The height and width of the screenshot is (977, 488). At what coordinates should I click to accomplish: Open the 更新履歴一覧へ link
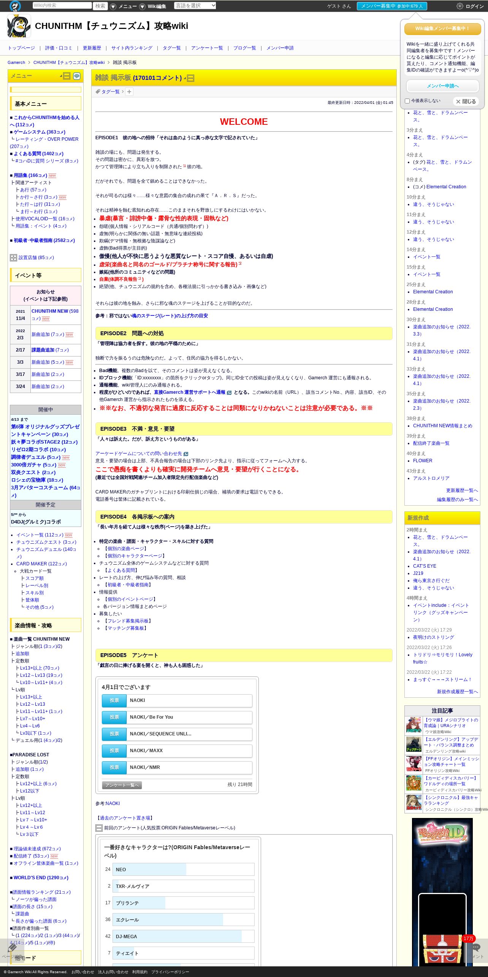pos(462,490)
